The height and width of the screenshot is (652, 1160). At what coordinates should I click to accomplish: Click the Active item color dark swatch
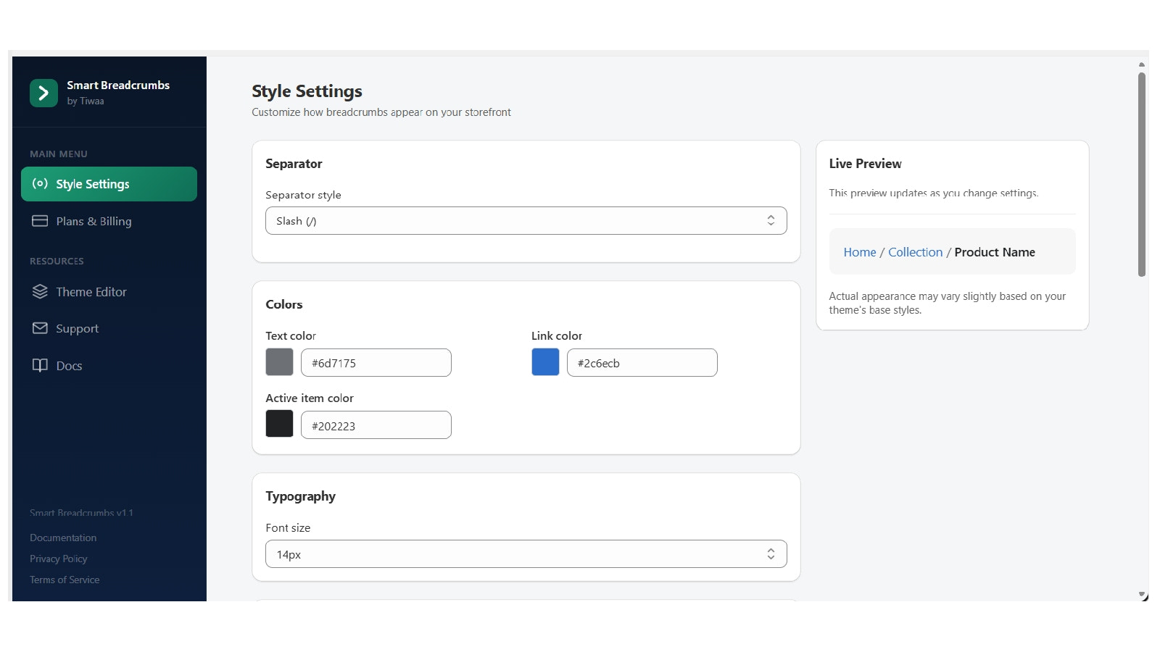click(279, 424)
